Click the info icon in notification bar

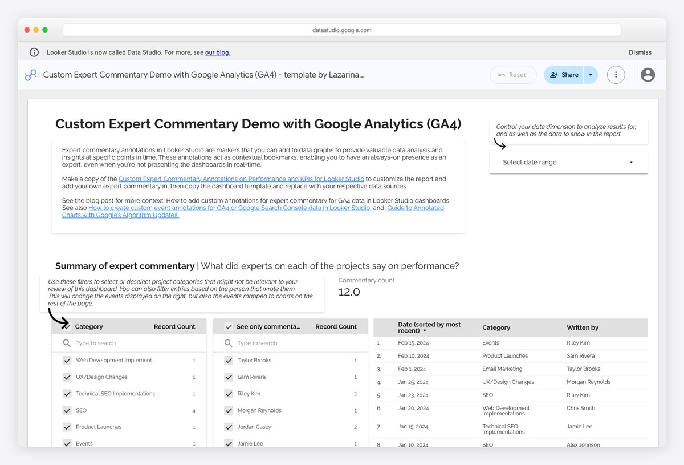(34, 52)
